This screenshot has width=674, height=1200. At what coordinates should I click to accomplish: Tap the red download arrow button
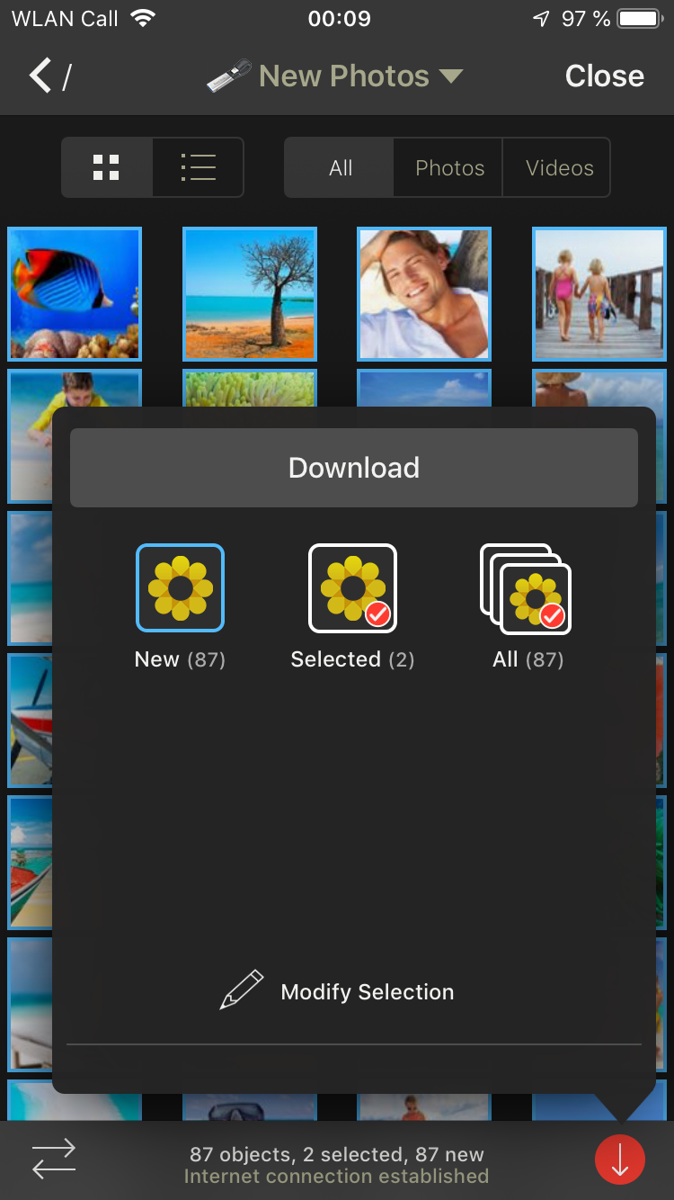620,1160
